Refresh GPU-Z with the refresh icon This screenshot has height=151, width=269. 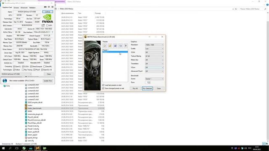(x=49, y=7)
